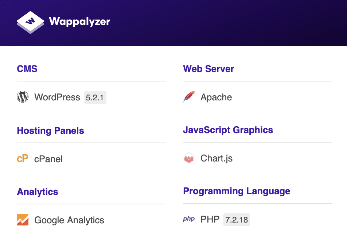The width and height of the screenshot is (347, 240).
Task: Click the Wappalyzer brand name text
Action: point(79,22)
